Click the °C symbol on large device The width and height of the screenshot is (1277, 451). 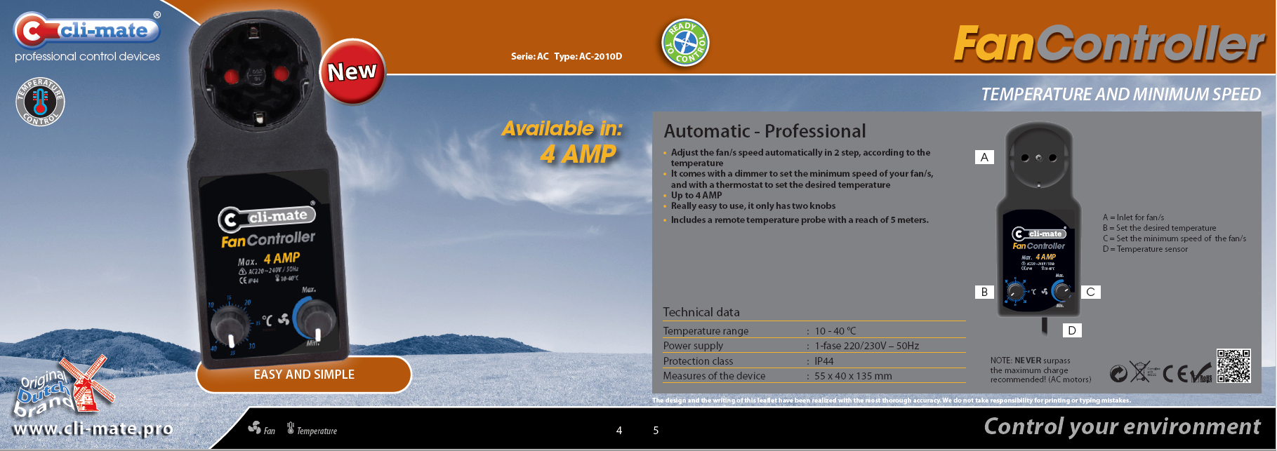coord(267,321)
